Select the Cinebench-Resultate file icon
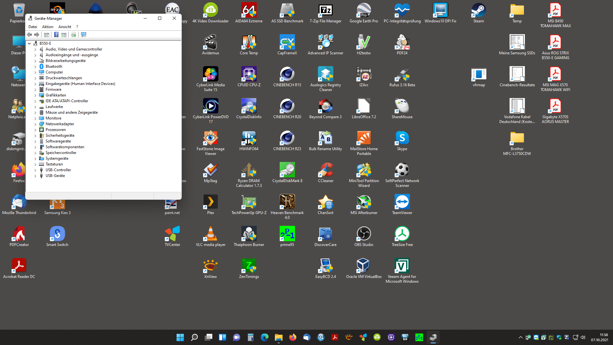 517,77
